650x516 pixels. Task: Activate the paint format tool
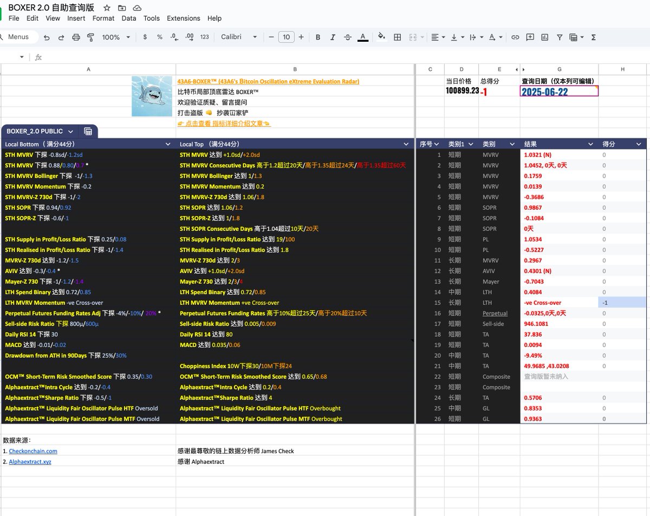tap(90, 37)
